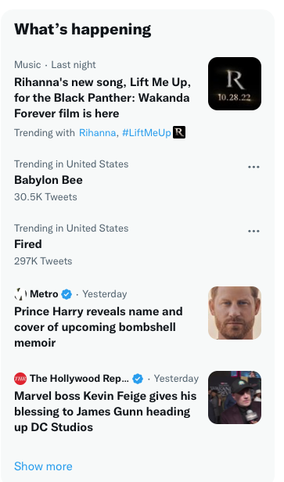Viewport: 284px width, 482px height.
Task: Click the Metro account name
Action: click(x=44, y=294)
